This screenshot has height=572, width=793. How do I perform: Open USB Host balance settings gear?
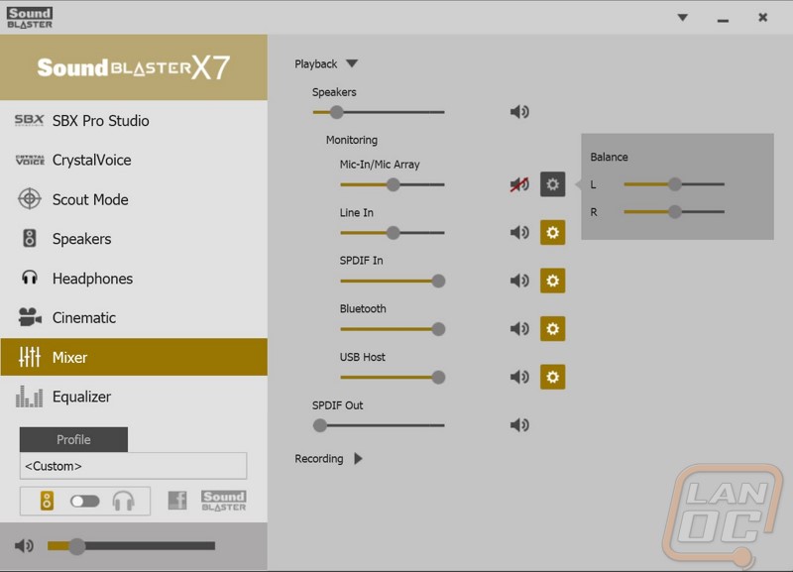(x=553, y=377)
